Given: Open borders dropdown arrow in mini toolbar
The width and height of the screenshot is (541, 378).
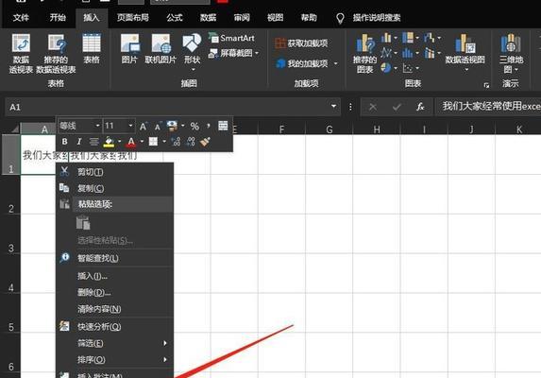Looking at the screenshot, I should pos(164,142).
